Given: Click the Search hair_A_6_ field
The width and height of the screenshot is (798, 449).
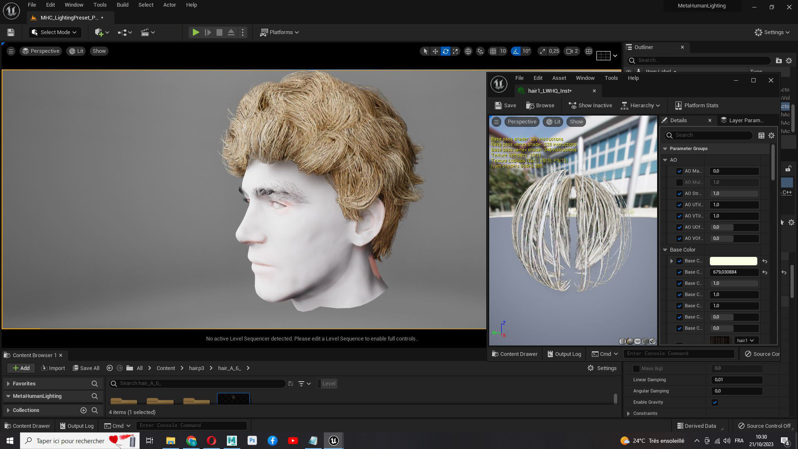Looking at the screenshot, I should pos(198,384).
